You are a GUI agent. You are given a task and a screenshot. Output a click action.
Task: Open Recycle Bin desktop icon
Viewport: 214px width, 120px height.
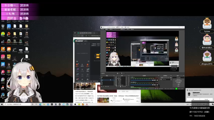[3, 27]
